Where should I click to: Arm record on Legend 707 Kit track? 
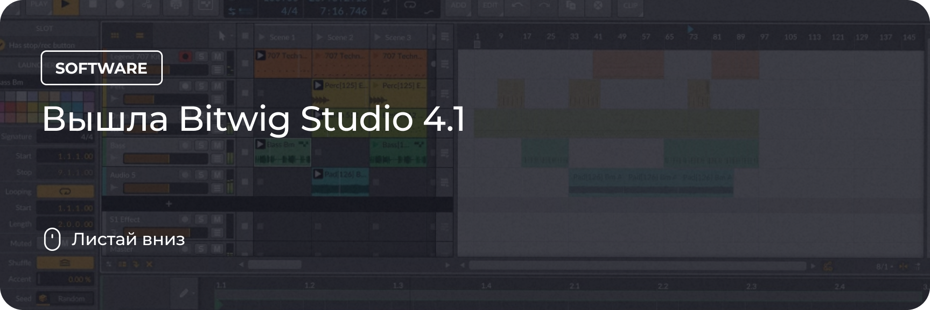point(185,56)
